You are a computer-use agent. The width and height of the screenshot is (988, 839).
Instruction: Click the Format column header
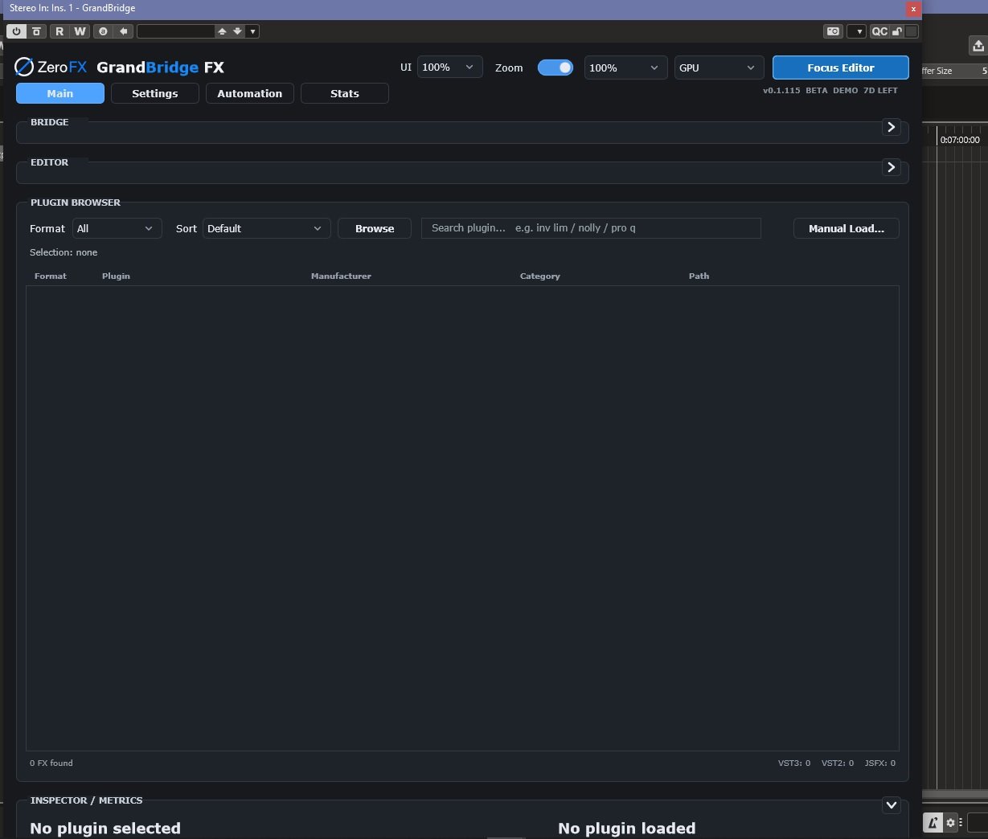pyautogui.click(x=51, y=276)
